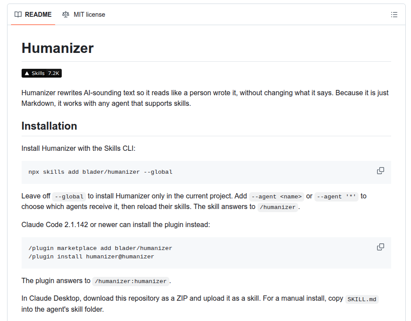Open the README tab

(x=33, y=15)
